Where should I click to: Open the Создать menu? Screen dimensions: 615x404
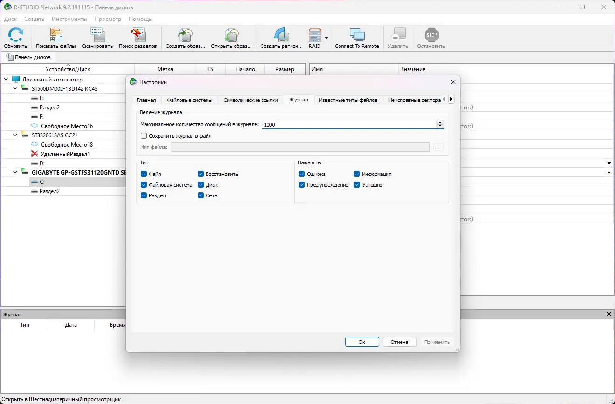[34, 19]
